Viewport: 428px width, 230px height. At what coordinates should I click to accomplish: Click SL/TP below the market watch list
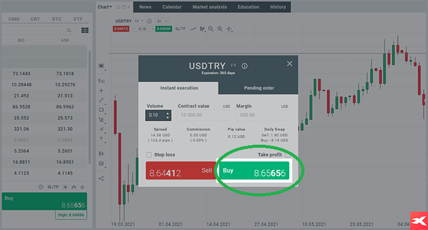(x=53, y=187)
